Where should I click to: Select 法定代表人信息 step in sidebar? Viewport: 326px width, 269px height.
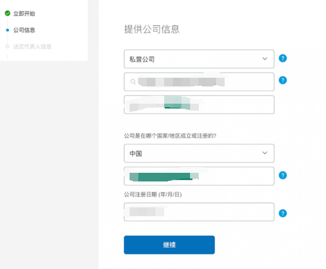32,47
